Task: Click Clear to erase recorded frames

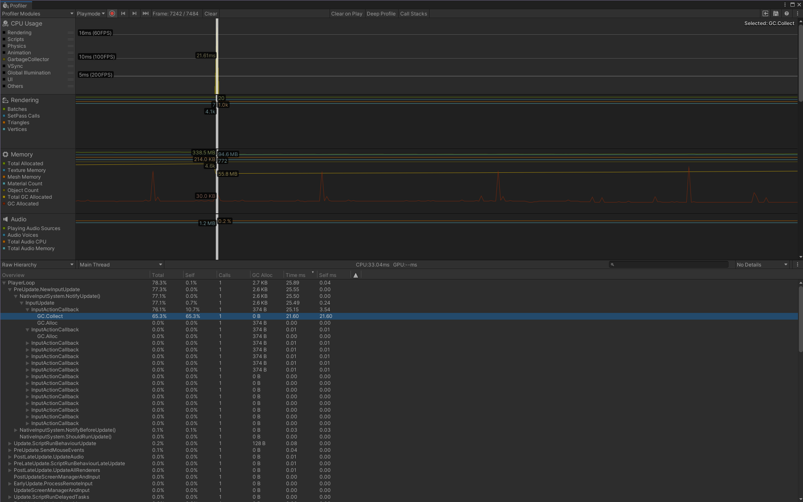Action: pyautogui.click(x=210, y=13)
